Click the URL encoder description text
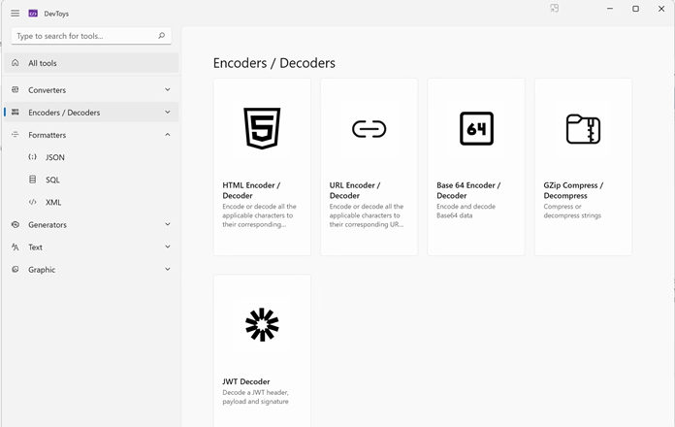 pyautogui.click(x=367, y=215)
